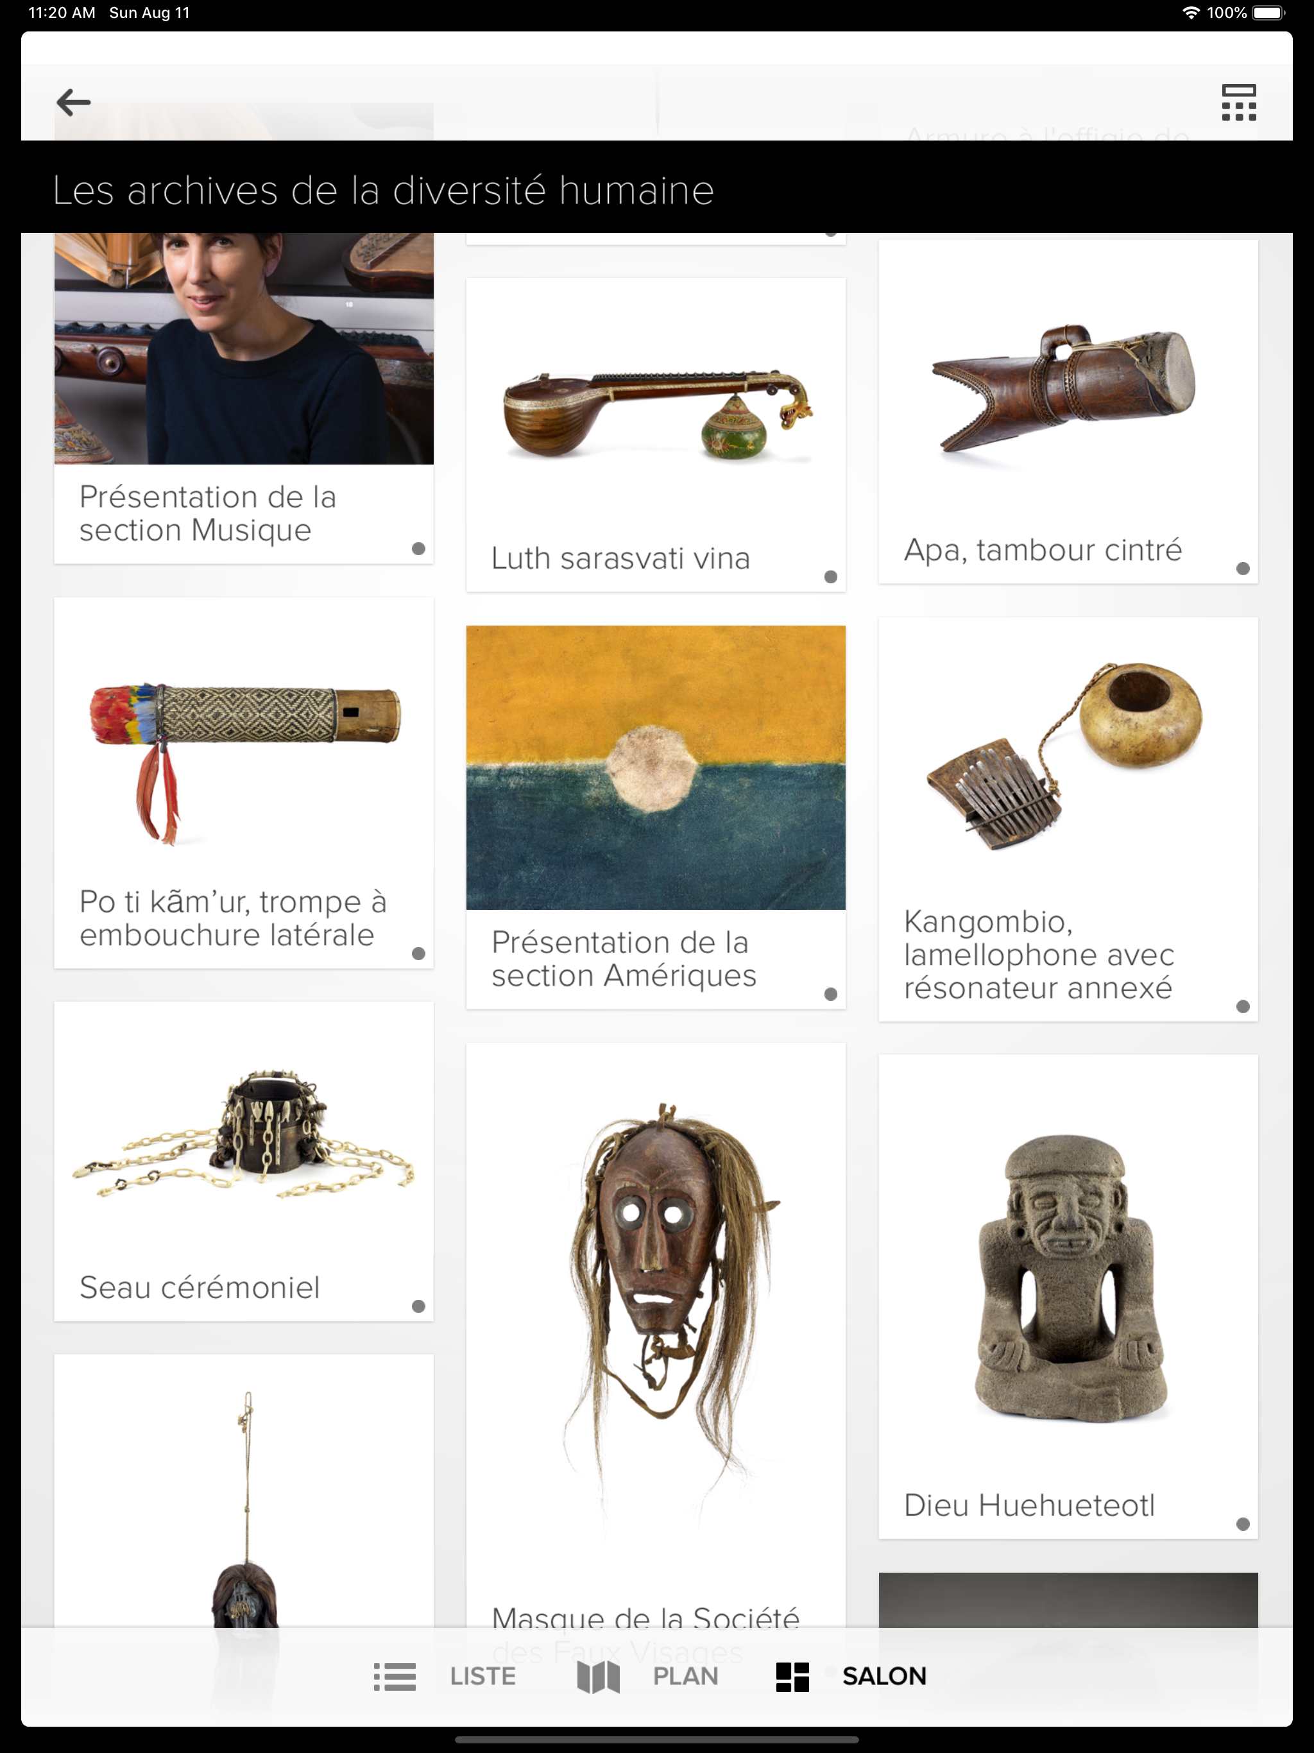Switch to the LISTE tab
The height and width of the screenshot is (1753, 1314).
coord(482,1676)
